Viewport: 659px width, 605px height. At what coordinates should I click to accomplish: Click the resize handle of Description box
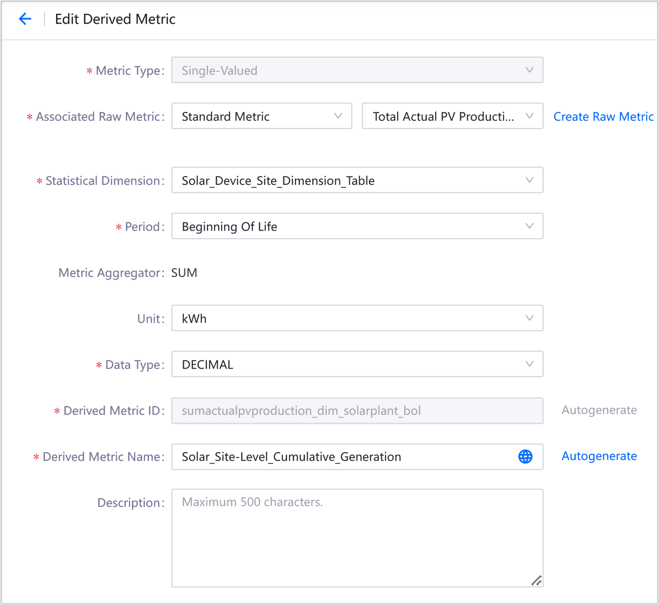[x=536, y=580]
